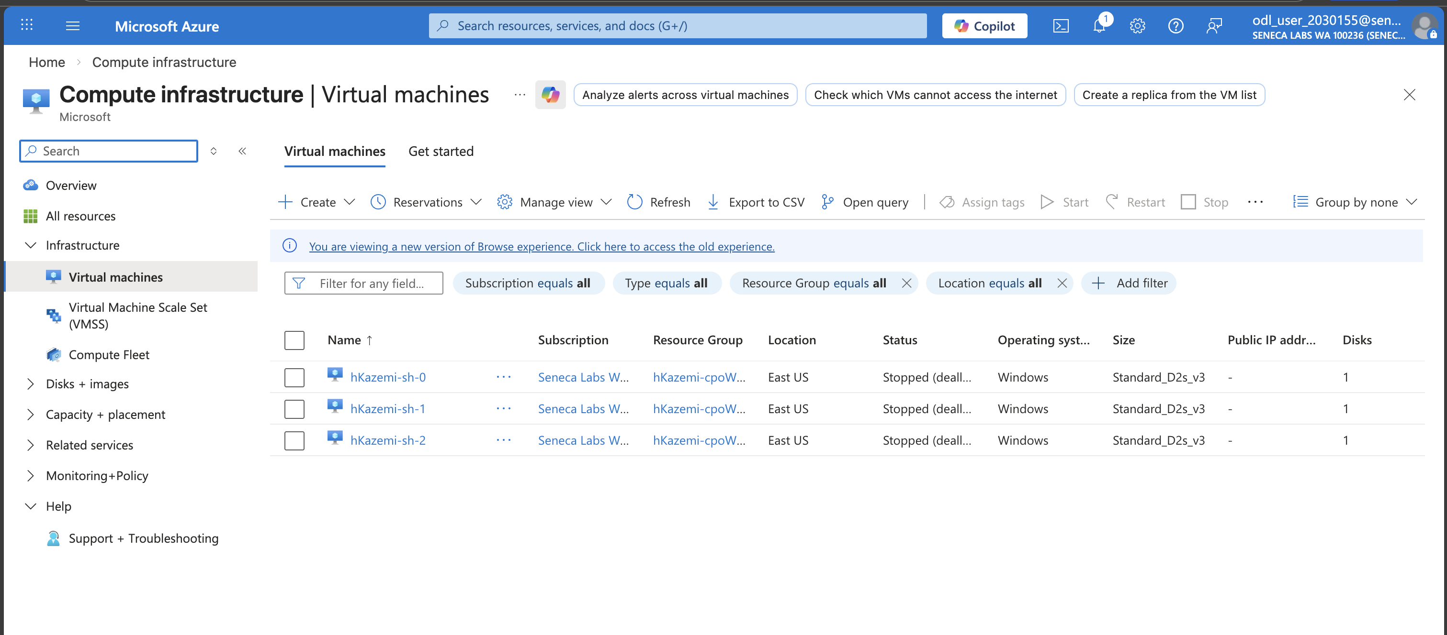The height and width of the screenshot is (635, 1447).
Task: Click the Restart toolbar button
Action: pyautogui.click(x=1135, y=202)
